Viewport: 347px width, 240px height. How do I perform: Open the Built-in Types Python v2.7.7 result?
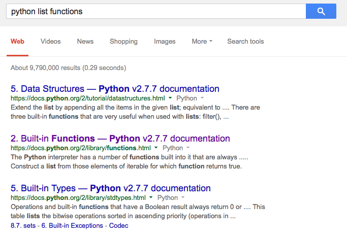tap(111, 188)
